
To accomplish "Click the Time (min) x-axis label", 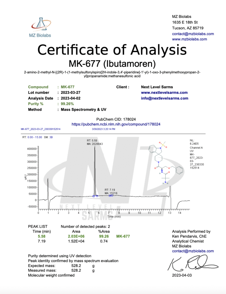I will click(x=114, y=217).
